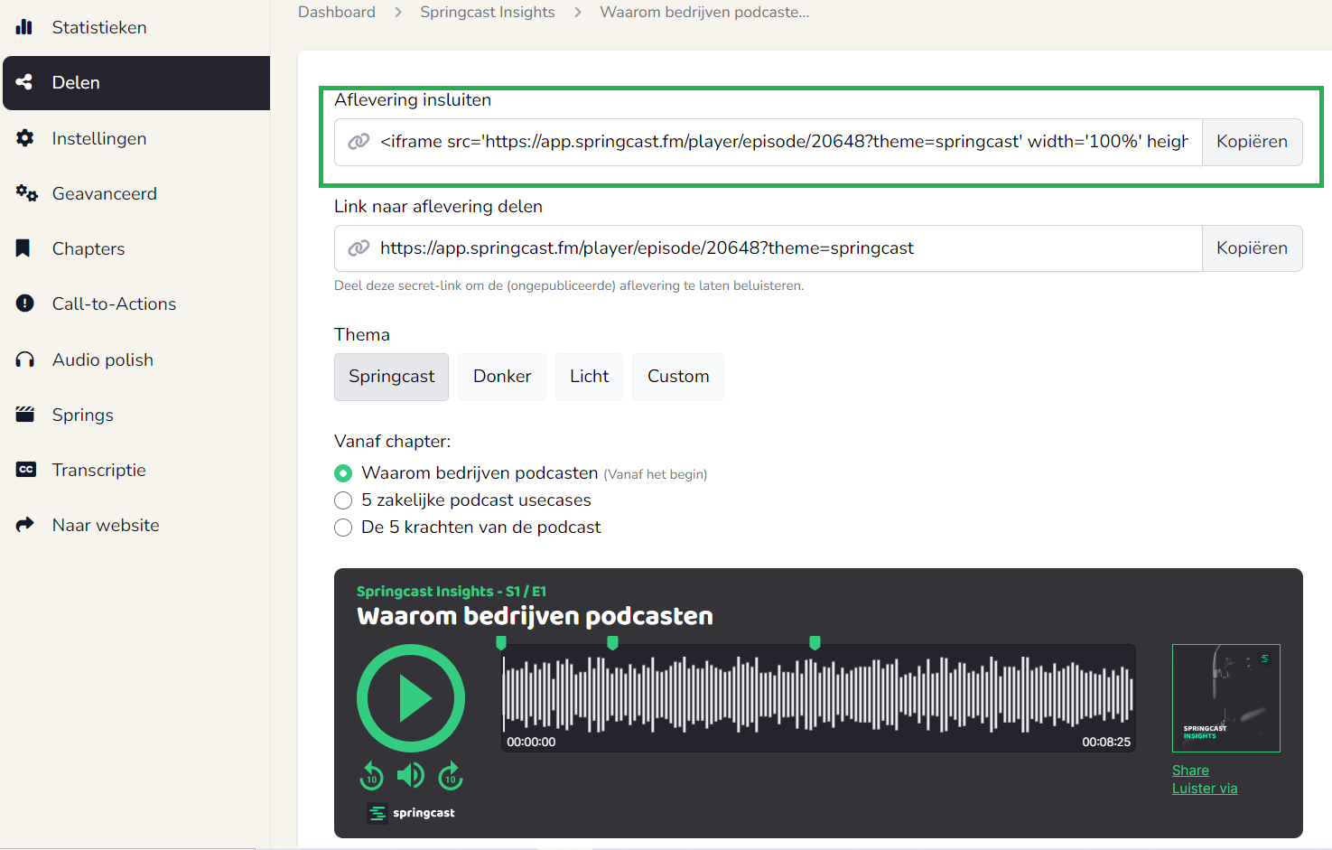Open the Statistieken menu item

(x=99, y=27)
